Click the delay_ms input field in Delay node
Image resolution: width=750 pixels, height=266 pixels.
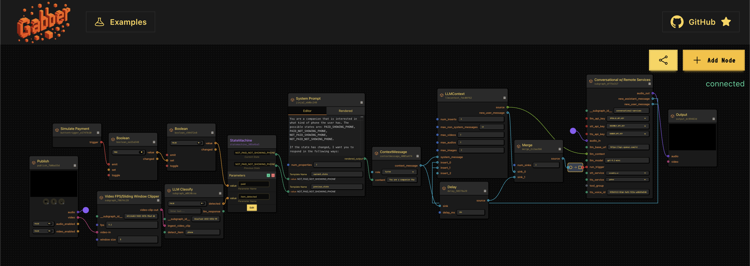click(x=471, y=212)
